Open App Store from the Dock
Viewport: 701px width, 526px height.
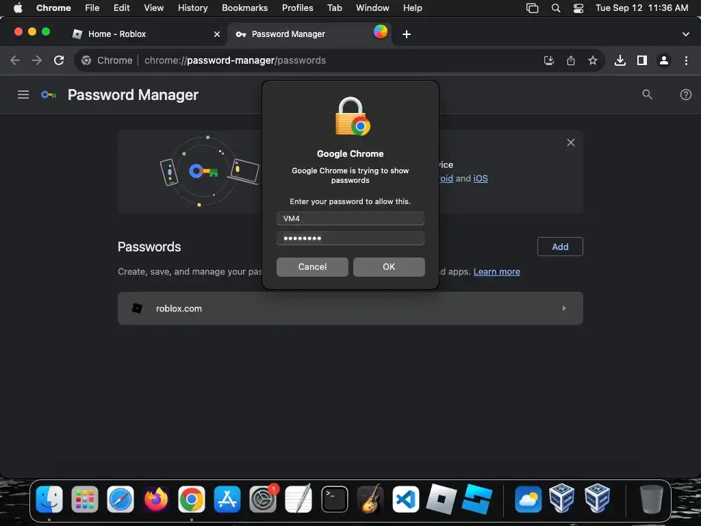227,499
